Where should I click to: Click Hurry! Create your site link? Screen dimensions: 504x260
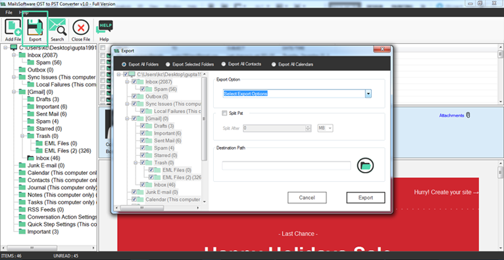tap(446, 192)
